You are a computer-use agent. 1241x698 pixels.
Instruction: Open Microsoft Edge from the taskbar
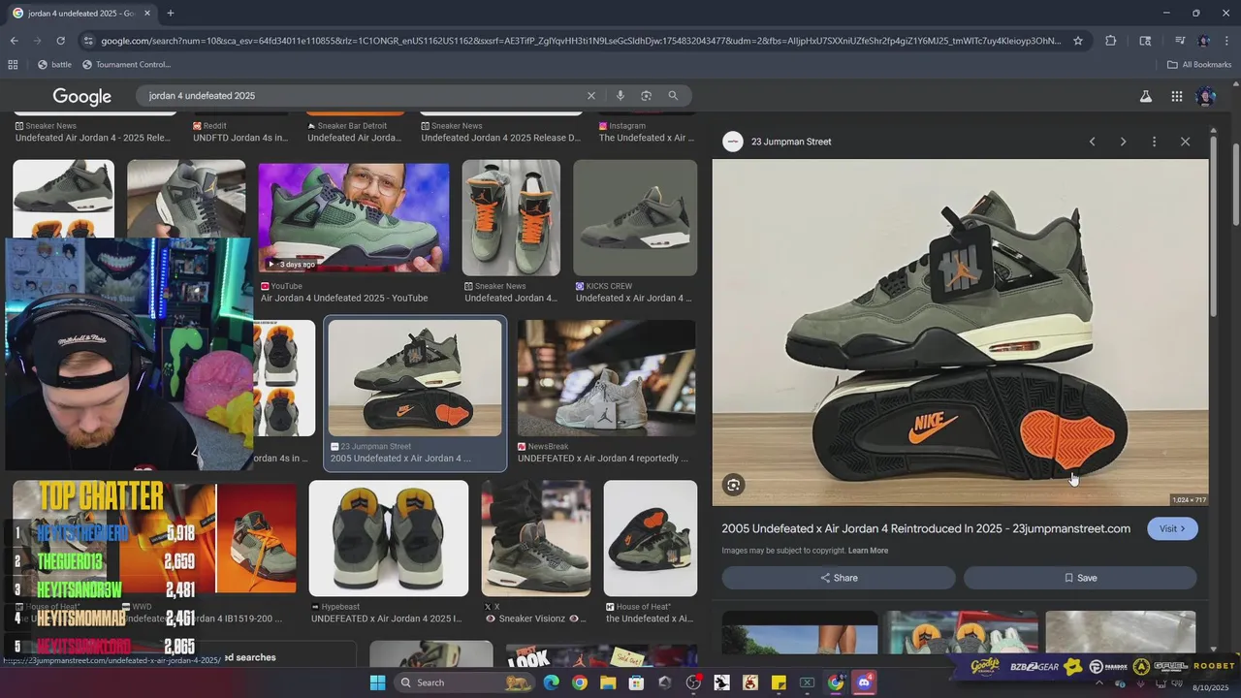pos(551,682)
